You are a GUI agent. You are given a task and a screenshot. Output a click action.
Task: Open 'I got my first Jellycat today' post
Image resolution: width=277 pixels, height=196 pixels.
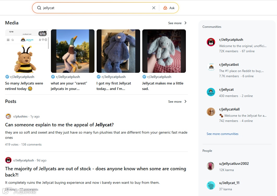point(114,86)
